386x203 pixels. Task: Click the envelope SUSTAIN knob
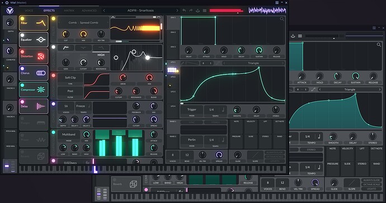[258, 50]
